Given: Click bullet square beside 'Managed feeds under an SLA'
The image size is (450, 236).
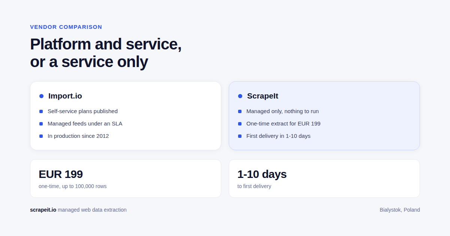Looking at the screenshot, I should (41, 124).
